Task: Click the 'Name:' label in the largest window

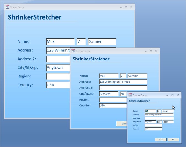Action: click(23, 41)
